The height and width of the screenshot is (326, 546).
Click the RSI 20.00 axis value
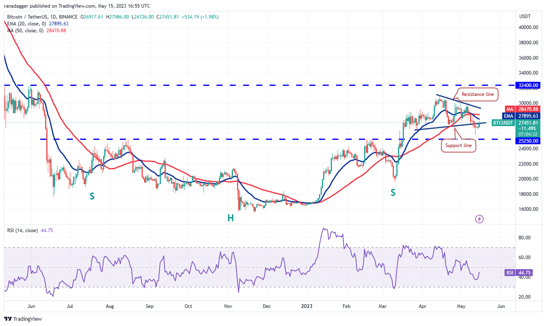(524, 297)
